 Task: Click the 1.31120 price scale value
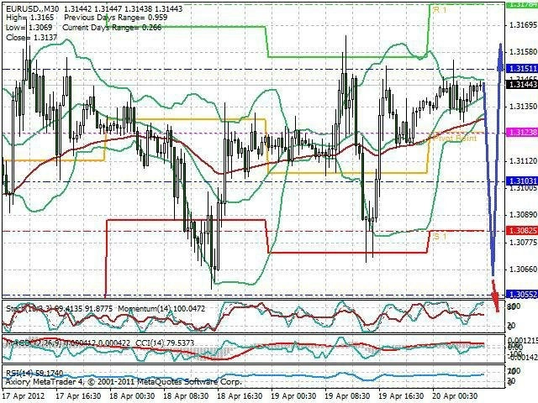tap(523, 160)
